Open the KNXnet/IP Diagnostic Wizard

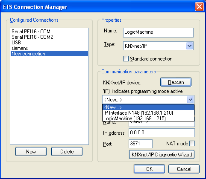(x=162, y=155)
